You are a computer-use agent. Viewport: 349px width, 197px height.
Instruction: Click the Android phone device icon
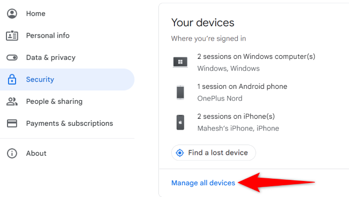[x=180, y=92]
